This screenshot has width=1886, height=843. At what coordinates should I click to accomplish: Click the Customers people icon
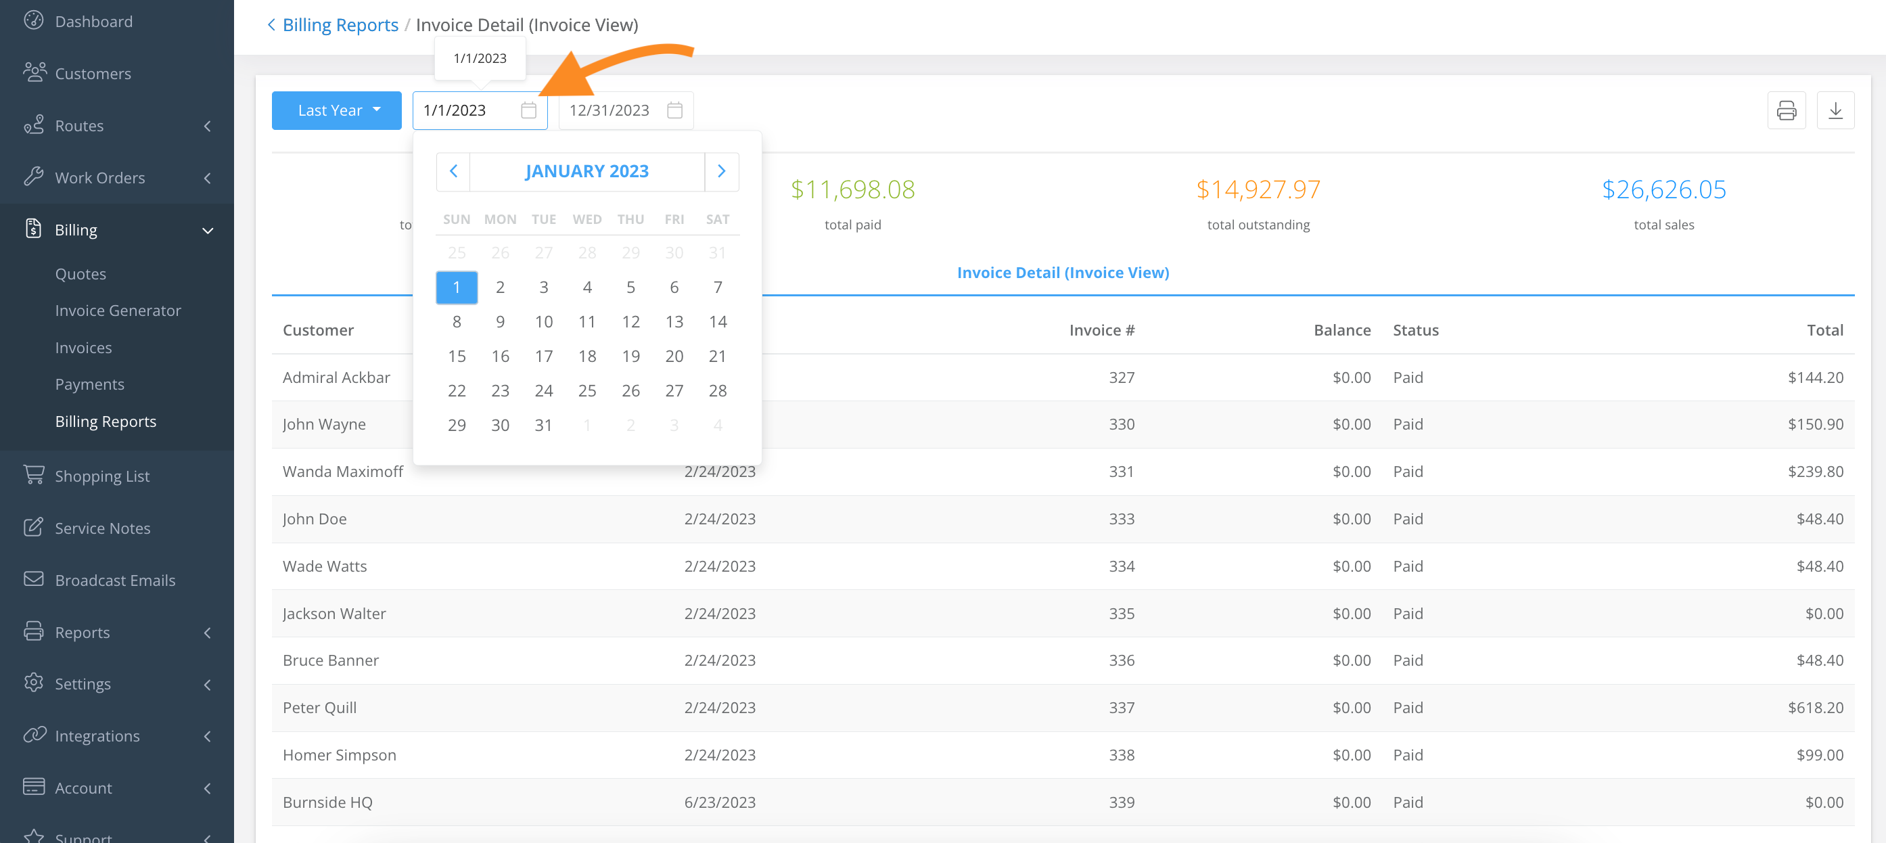click(34, 72)
